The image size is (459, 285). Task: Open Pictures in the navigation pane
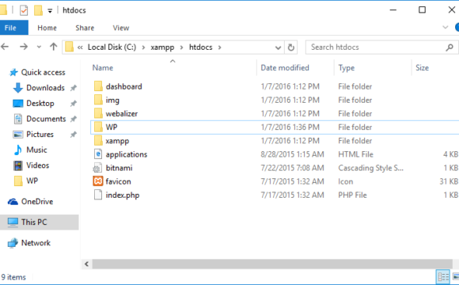[x=34, y=135]
